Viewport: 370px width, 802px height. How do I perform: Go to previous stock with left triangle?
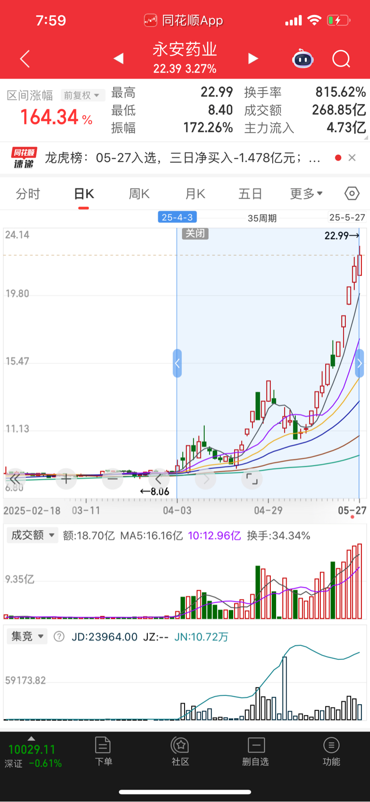tap(119, 59)
